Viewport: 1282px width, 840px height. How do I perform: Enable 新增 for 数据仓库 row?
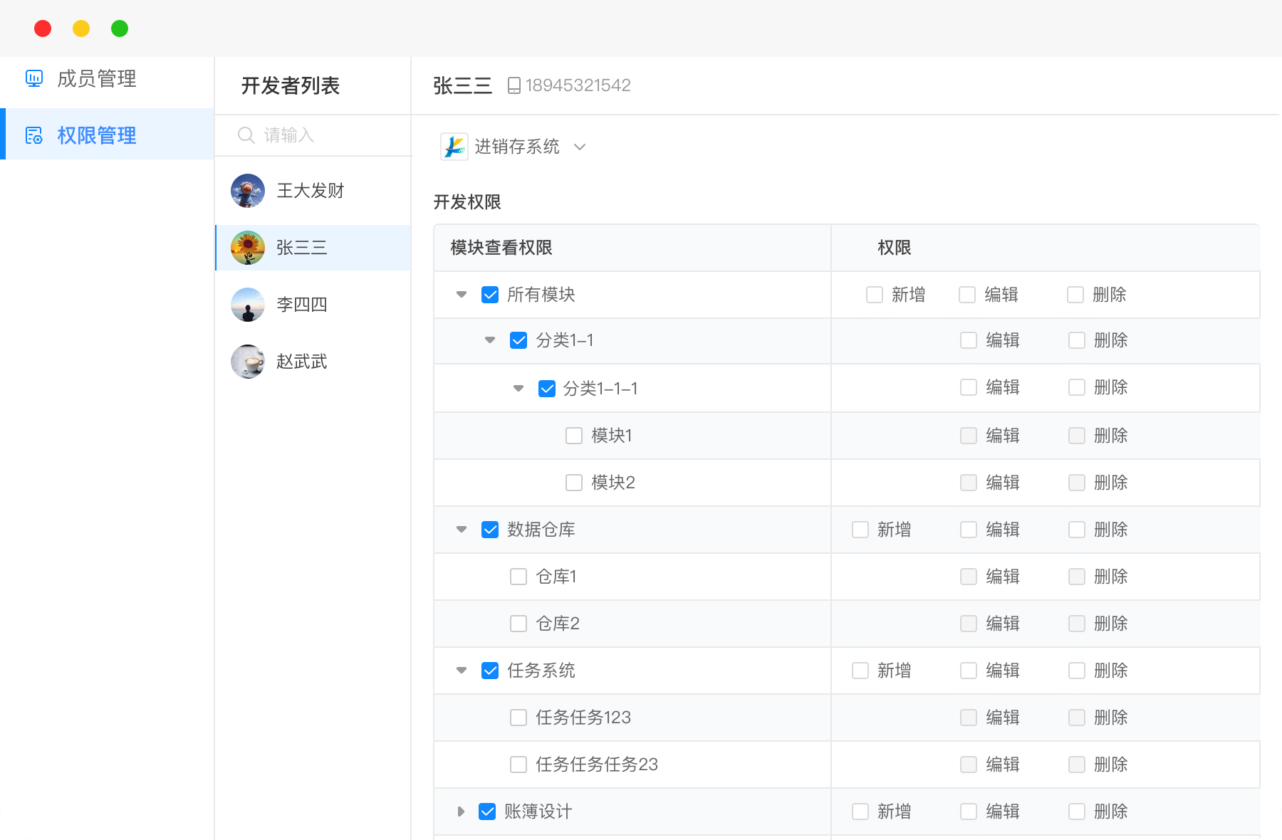click(860, 530)
